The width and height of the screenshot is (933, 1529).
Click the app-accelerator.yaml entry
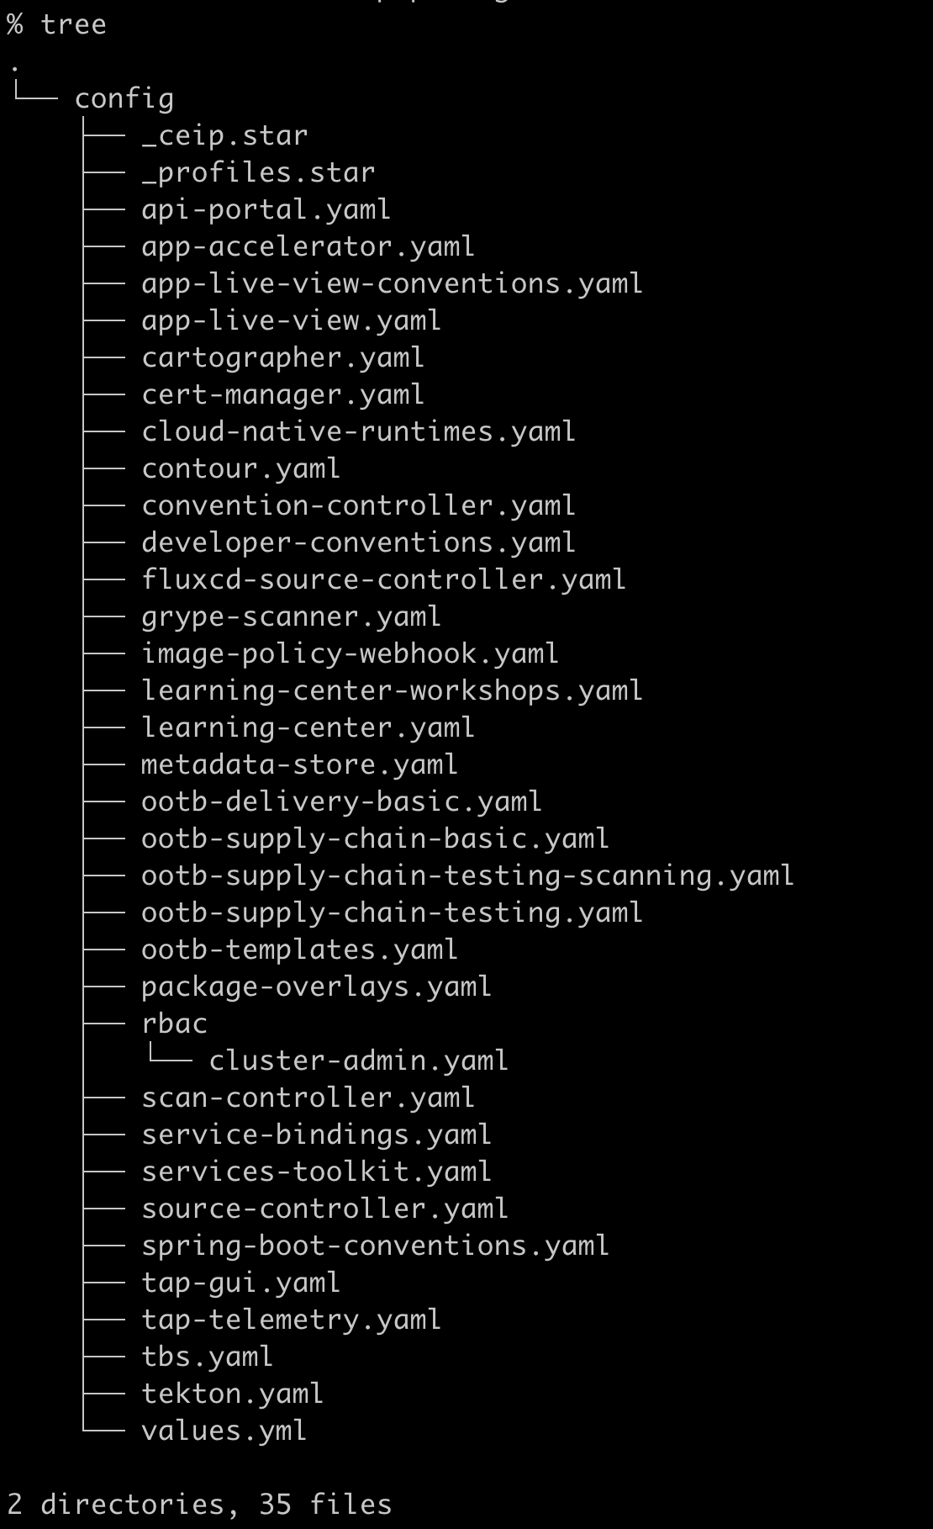tap(308, 247)
